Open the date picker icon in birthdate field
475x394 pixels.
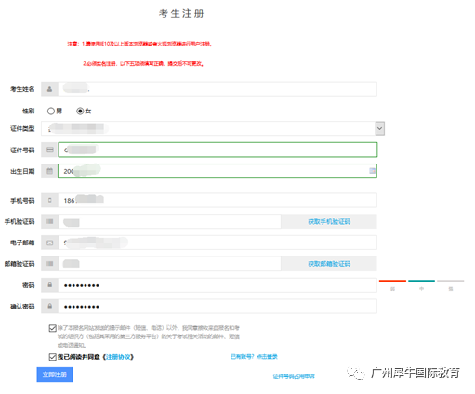point(372,171)
